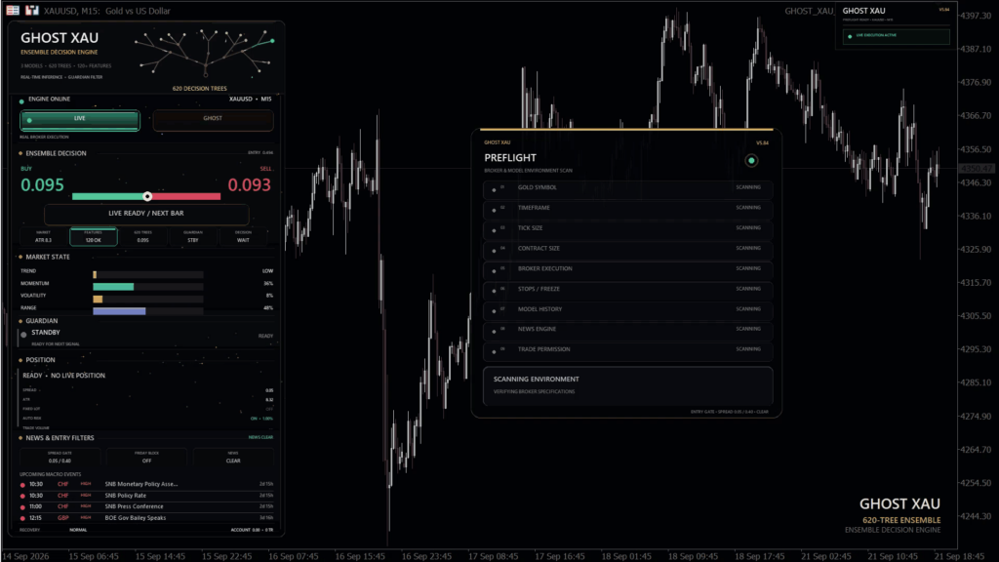Click the sell score value 0.093

tap(249, 185)
